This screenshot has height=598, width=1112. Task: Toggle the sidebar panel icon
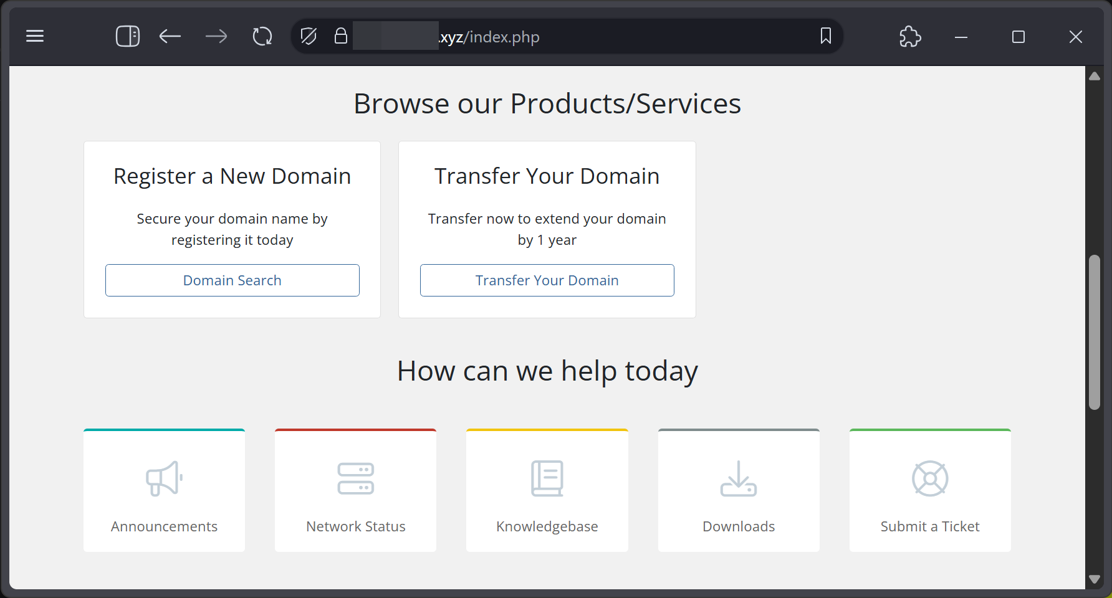coord(128,36)
